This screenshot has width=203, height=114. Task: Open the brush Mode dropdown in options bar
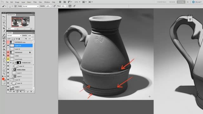[30, 6]
